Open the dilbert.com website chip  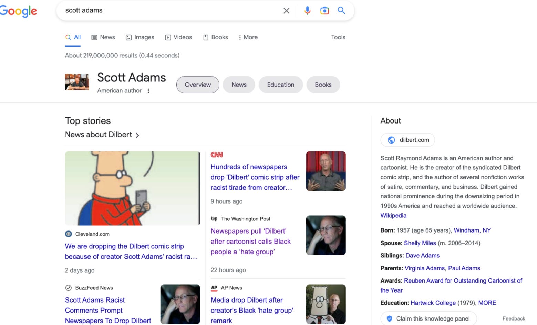click(x=408, y=140)
